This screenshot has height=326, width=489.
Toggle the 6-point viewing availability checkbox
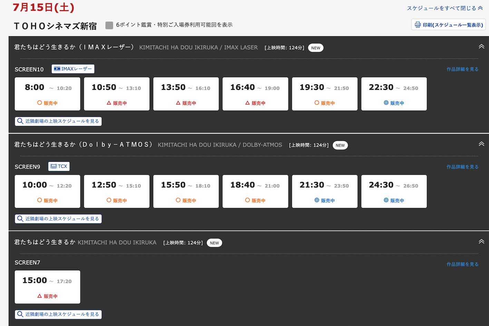click(109, 25)
